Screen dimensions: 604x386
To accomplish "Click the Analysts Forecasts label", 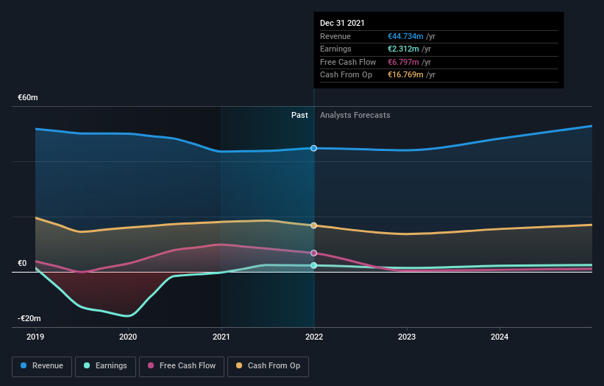I will click(x=355, y=116).
